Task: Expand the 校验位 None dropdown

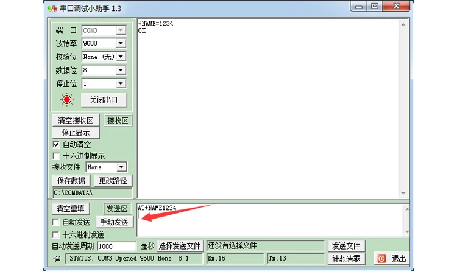Action: click(x=121, y=57)
